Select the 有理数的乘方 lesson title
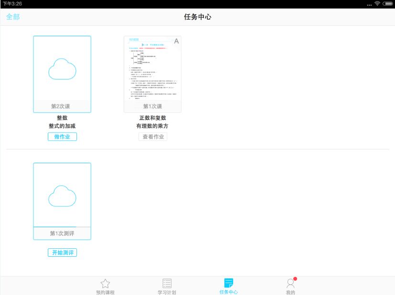395x295 pixels. point(153,126)
